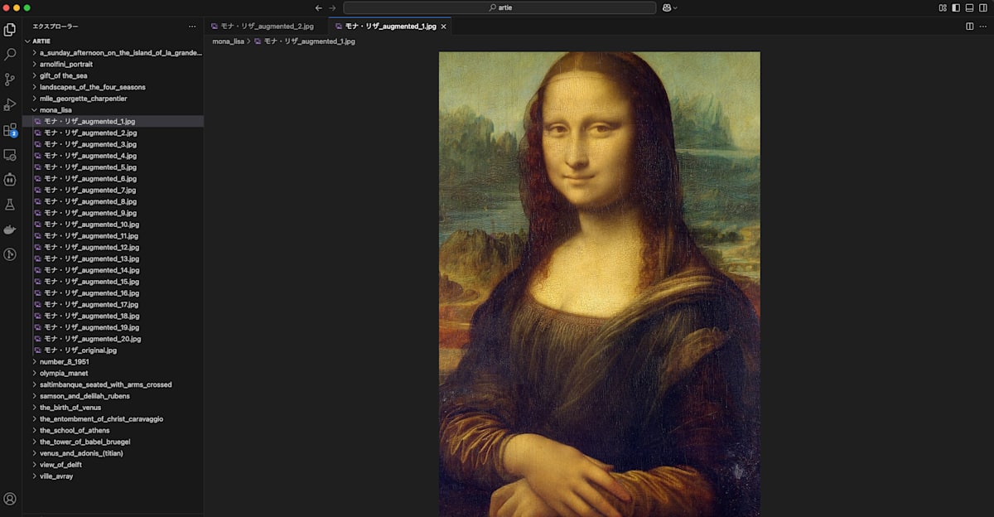
Task: Open file モナ・リザ_augmented_10.jpg
Action: 113,225
